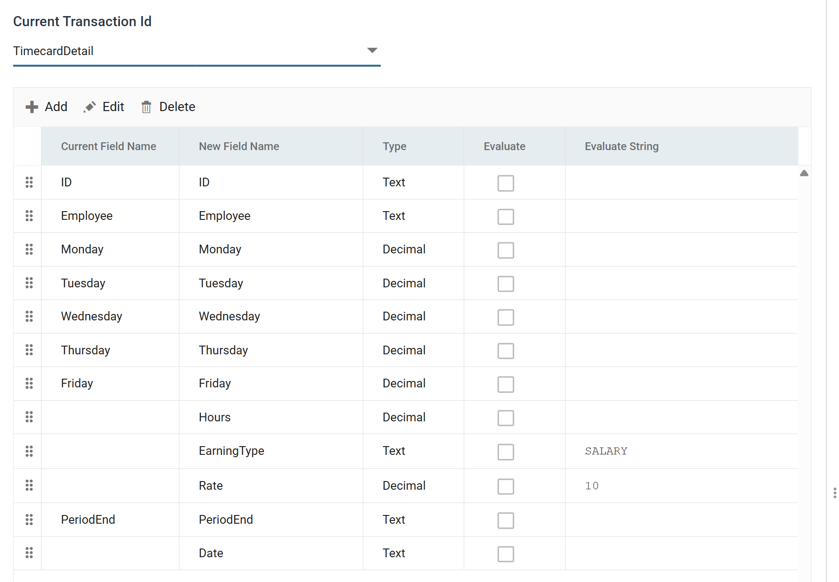Toggle Evaluate checkbox for Hours row
This screenshot has height=582, width=839.
tap(505, 418)
